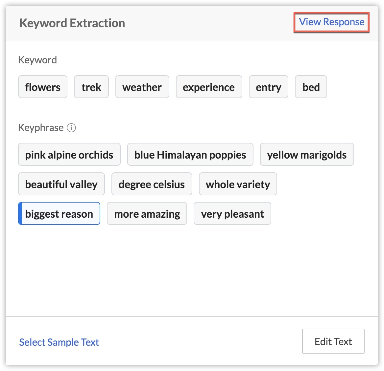Select the 'entry' keyword chip
Image resolution: width=384 pixels, height=371 pixels.
268,87
